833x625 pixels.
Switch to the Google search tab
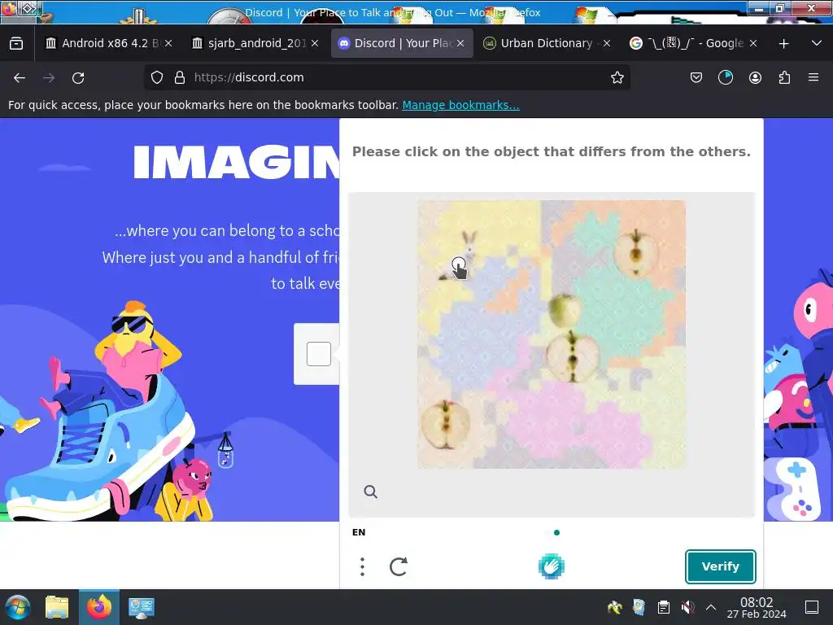pos(694,44)
